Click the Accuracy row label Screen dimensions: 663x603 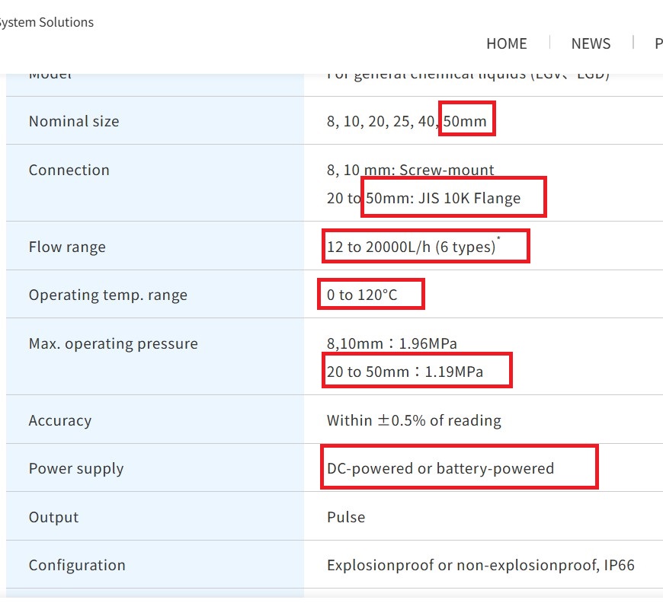pyautogui.click(x=60, y=420)
